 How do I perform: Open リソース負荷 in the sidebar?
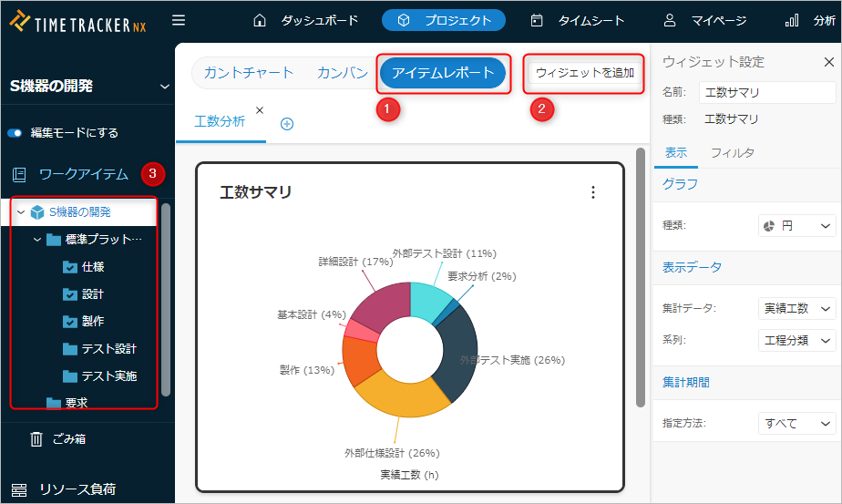77,489
